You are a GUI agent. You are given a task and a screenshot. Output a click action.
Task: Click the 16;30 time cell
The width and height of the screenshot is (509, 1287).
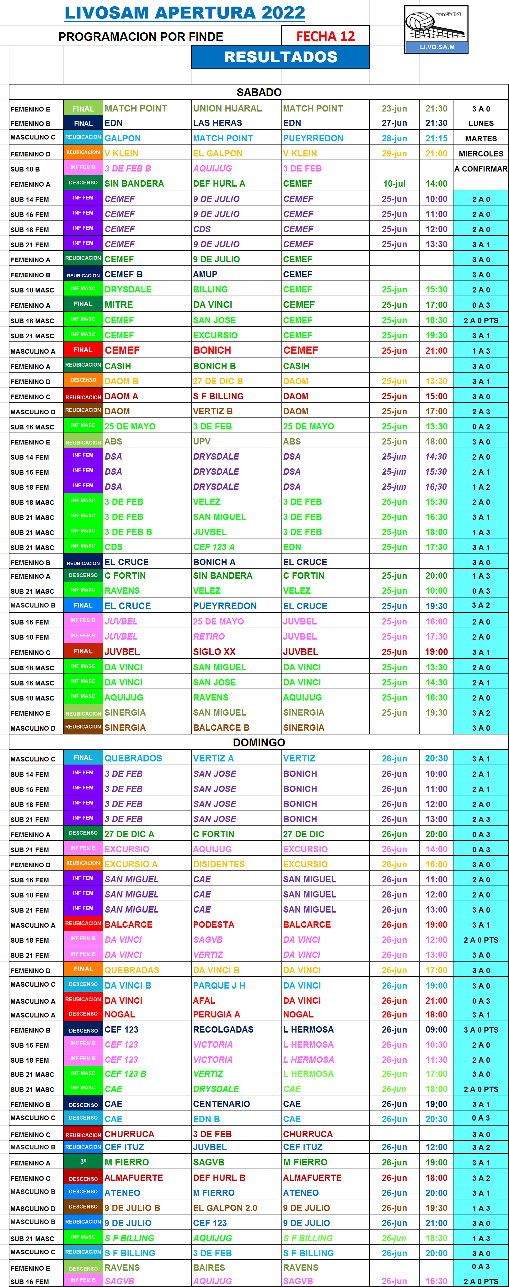[x=436, y=487]
